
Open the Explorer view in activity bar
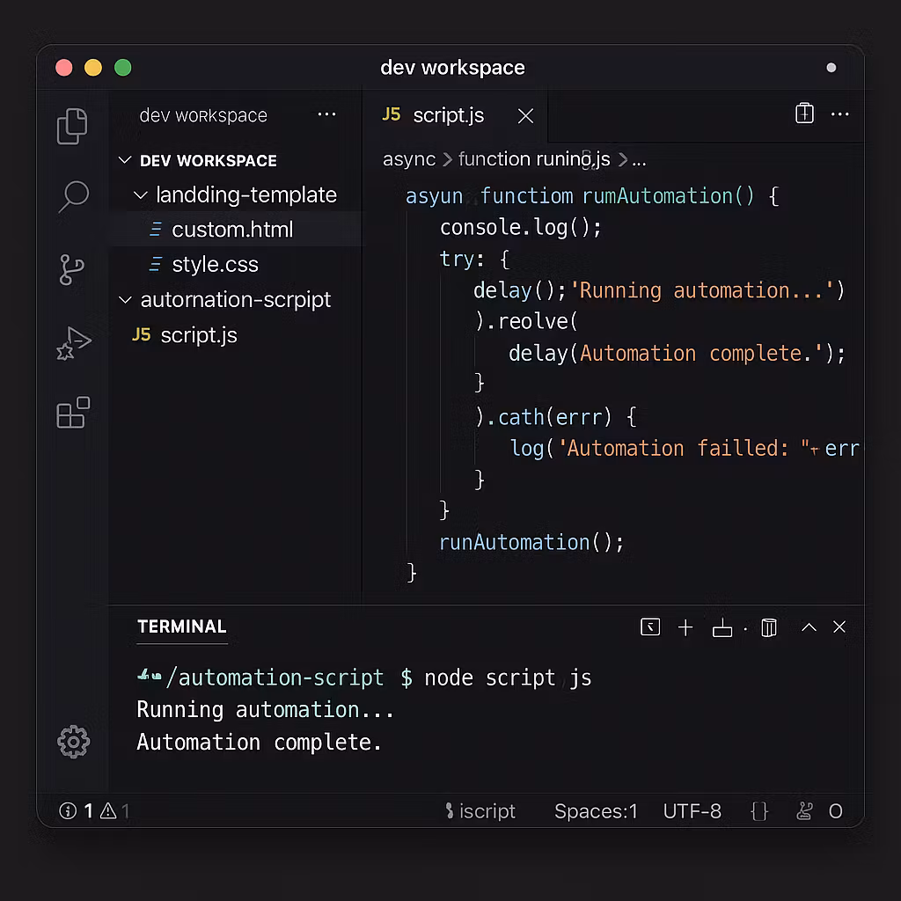(72, 126)
